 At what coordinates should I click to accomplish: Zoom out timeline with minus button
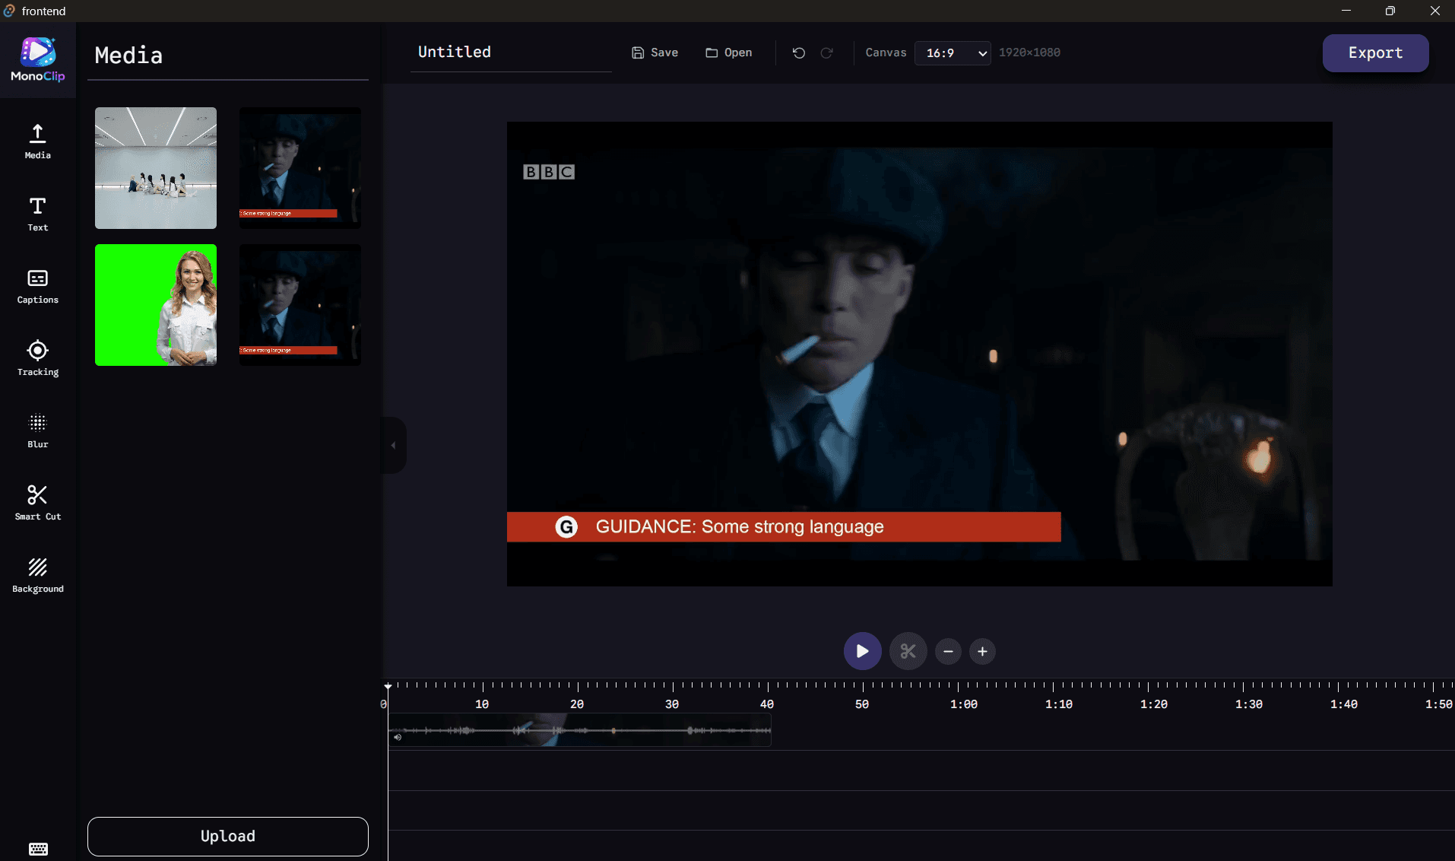[x=948, y=651]
